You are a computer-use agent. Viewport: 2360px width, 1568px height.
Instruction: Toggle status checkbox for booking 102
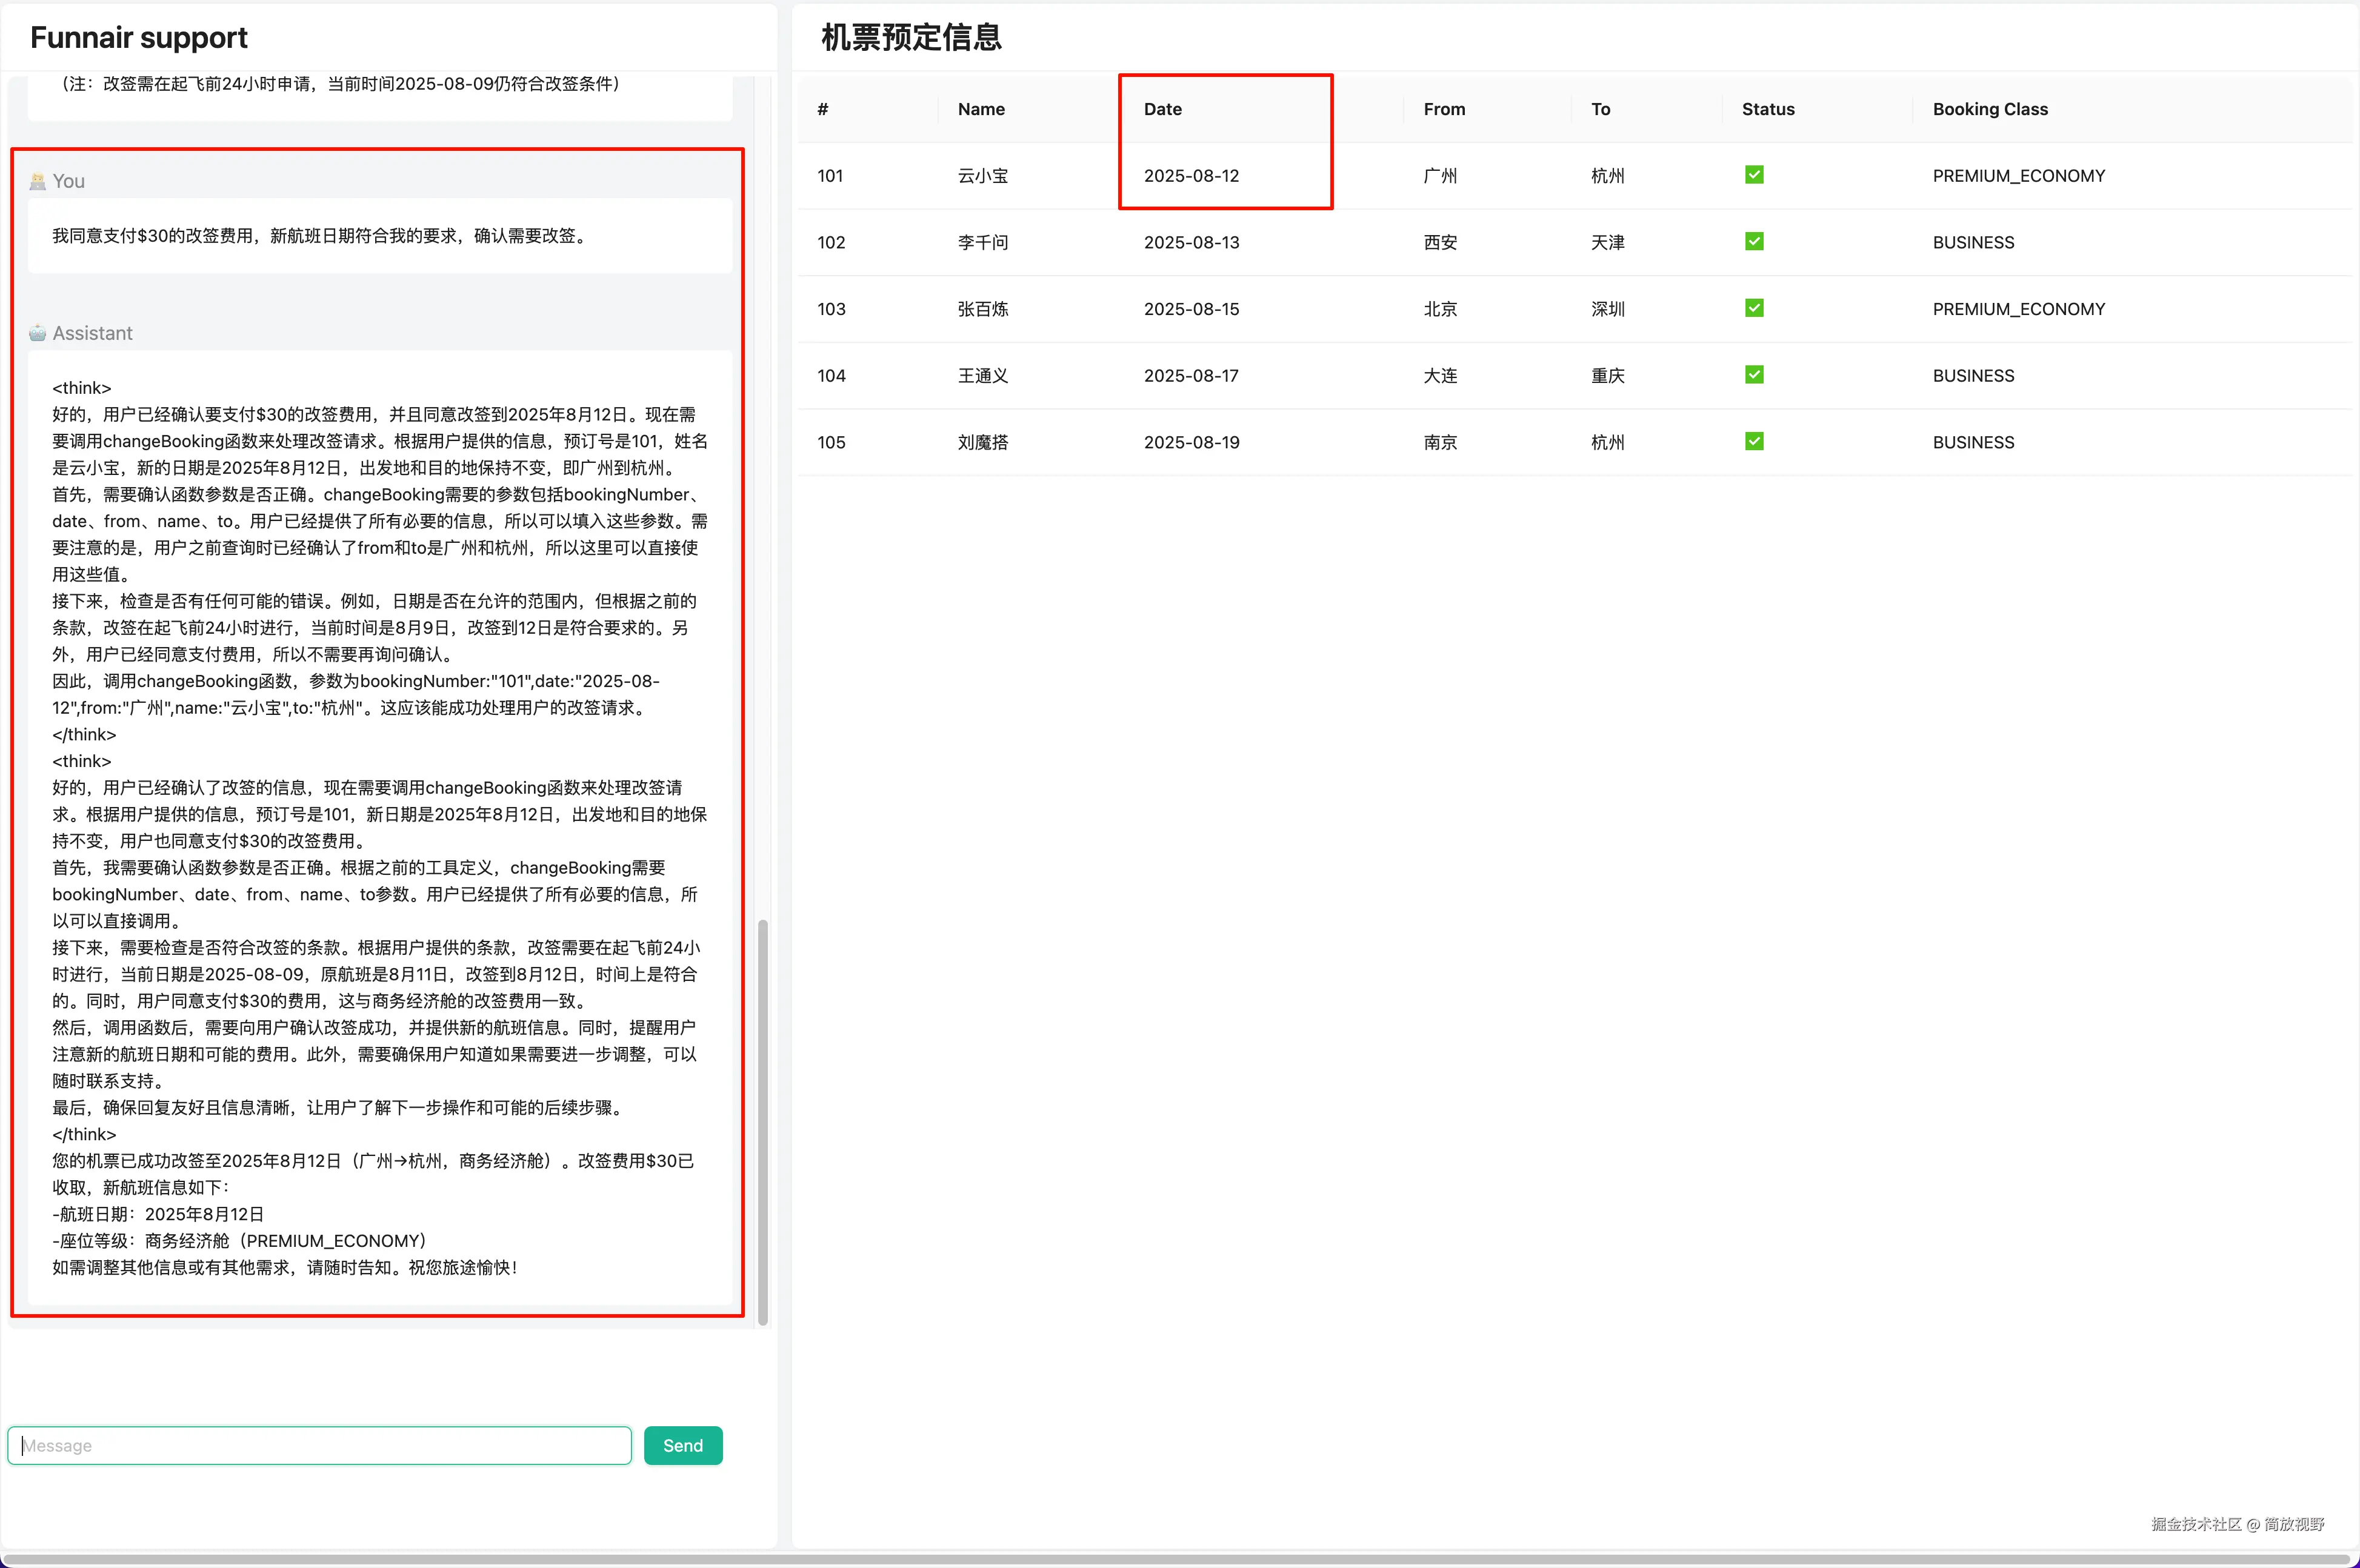(x=1754, y=241)
